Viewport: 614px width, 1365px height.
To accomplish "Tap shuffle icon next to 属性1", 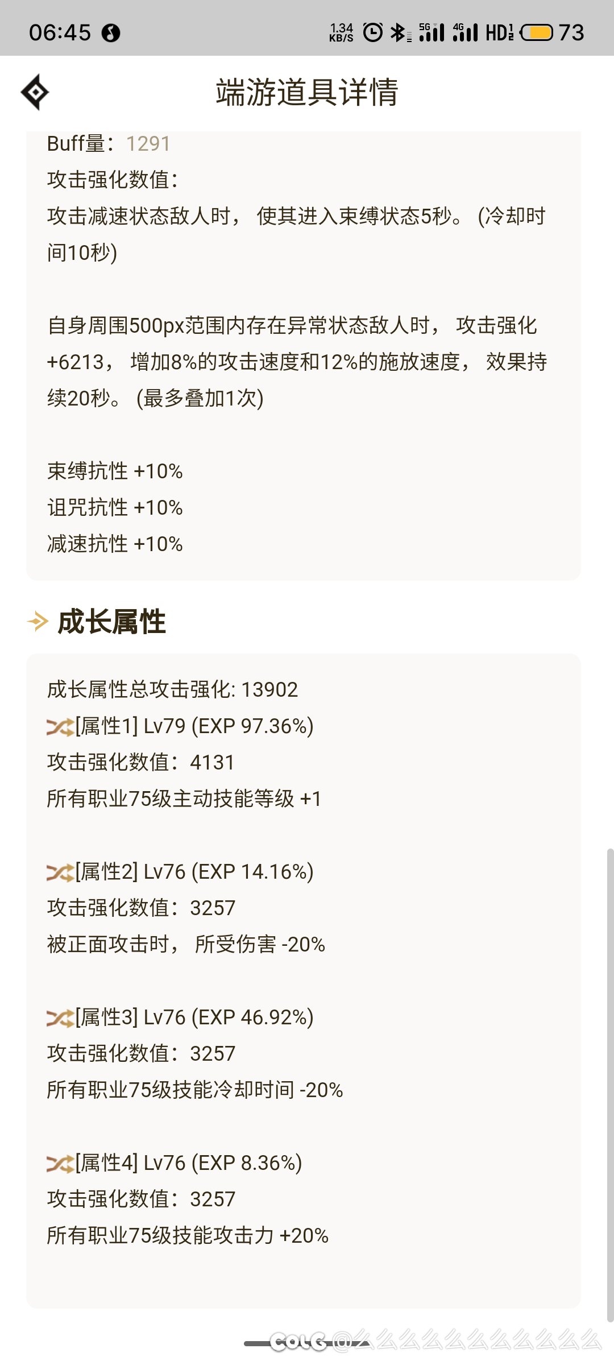I will pos(60,727).
